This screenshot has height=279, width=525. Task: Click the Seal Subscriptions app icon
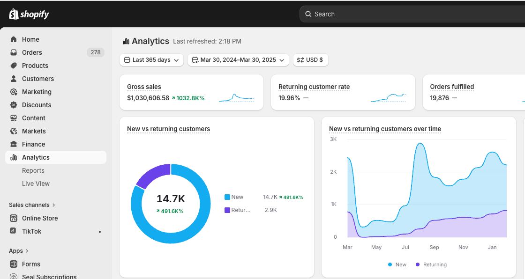tap(14, 277)
